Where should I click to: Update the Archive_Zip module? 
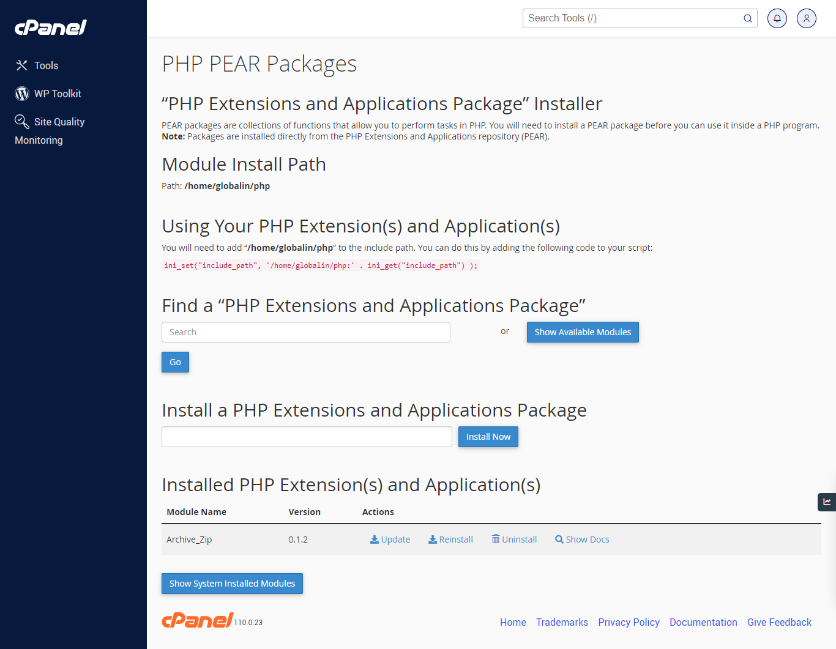tap(390, 540)
